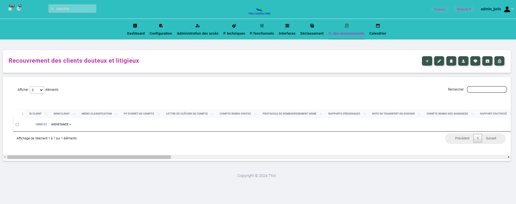This screenshot has width=516, height=204.
Task: Click the Suivant pagination button
Action: click(x=491, y=138)
